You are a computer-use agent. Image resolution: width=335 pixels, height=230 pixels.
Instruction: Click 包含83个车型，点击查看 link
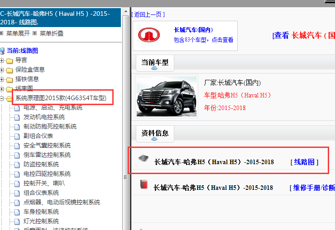(x=203, y=40)
